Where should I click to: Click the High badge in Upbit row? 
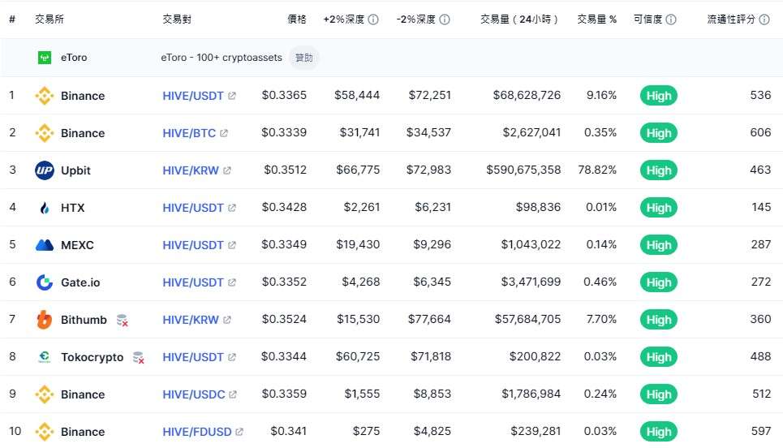(659, 170)
